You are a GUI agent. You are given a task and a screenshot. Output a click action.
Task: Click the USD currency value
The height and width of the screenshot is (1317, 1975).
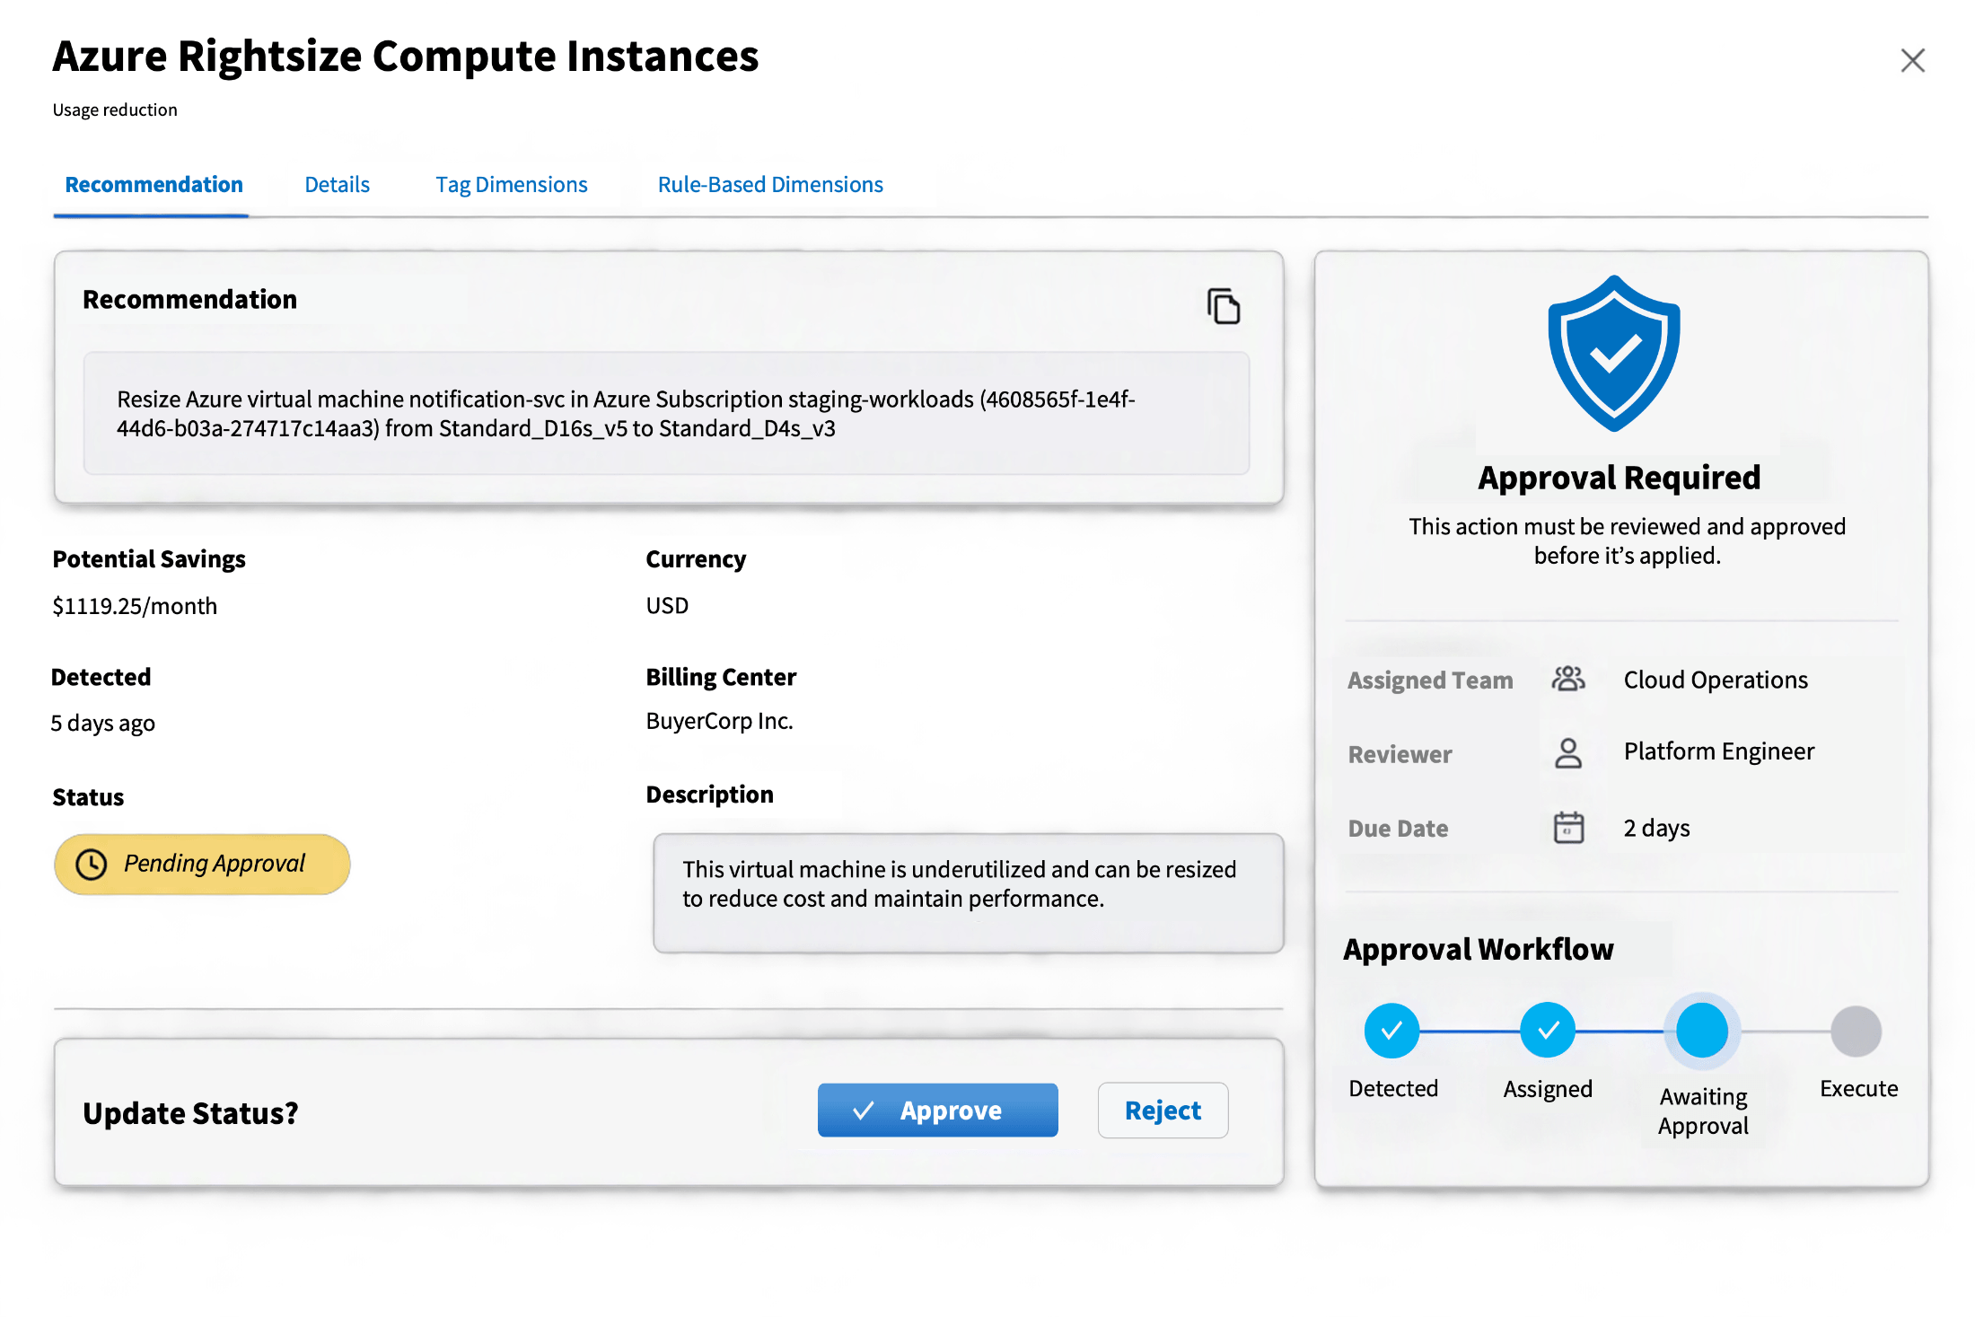(x=667, y=606)
